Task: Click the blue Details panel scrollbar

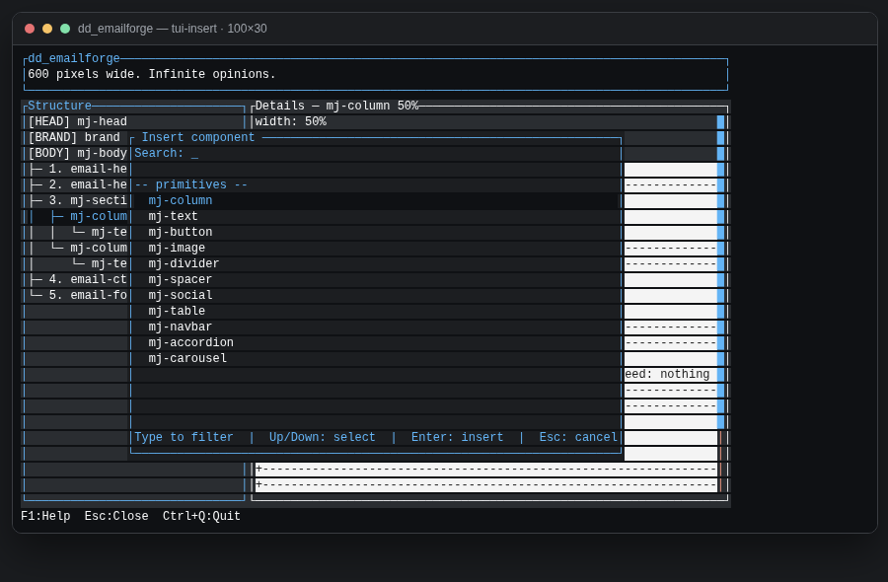Action: [720, 271]
